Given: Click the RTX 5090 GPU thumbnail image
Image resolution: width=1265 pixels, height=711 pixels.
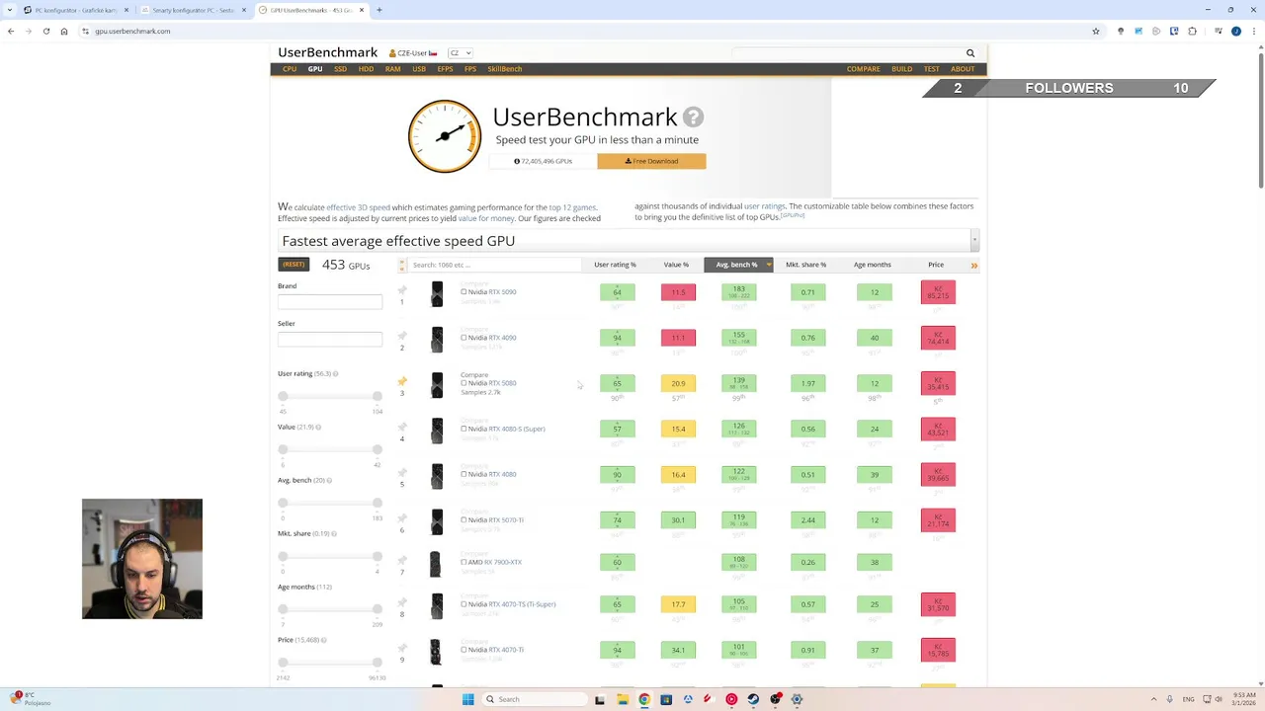Looking at the screenshot, I should [437, 293].
